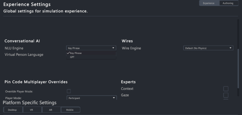The width and height of the screenshot is (242, 115).
Task: Click the vertical scrollbar thumb on right
Action: (238, 69)
